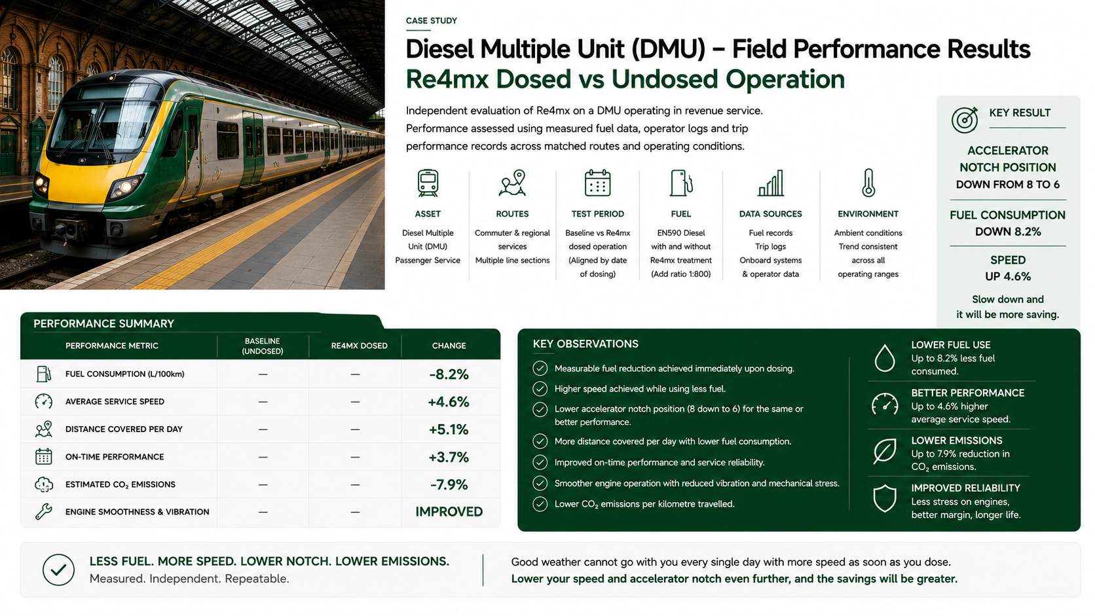Click the train photo at the station
This screenshot has height=616, width=1095.
[x=193, y=145]
